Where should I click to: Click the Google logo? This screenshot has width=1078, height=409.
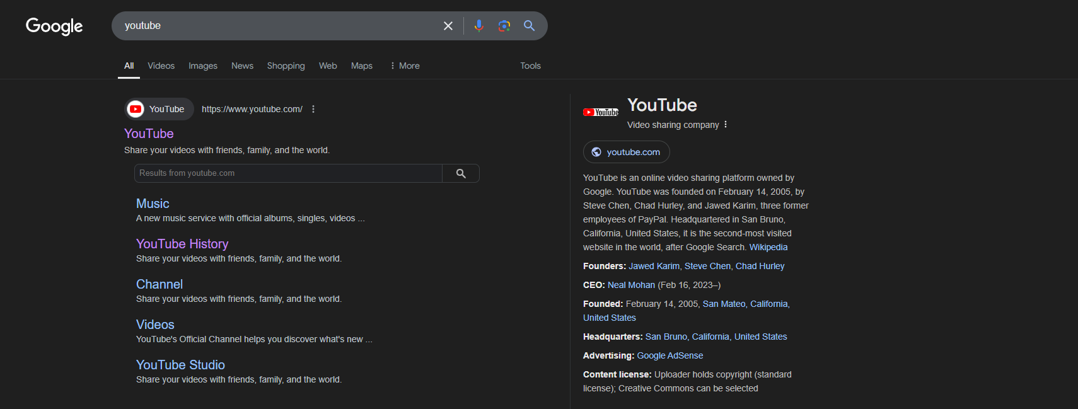tap(54, 26)
